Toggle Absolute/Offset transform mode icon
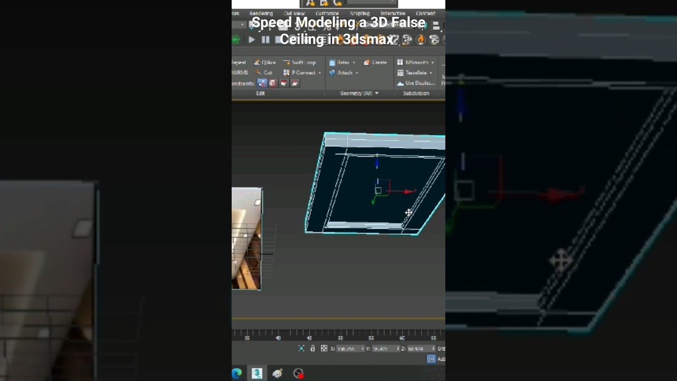Image resolution: width=677 pixels, height=381 pixels. point(324,348)
